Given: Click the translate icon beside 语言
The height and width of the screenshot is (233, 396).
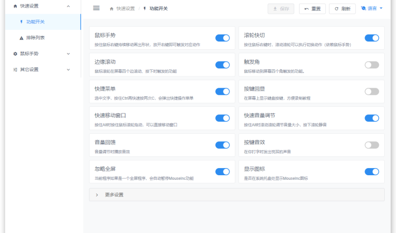Looking at the screenshot, I should 364,8.
